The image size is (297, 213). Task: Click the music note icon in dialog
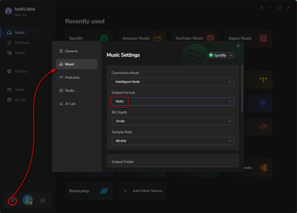click(61, 64)
